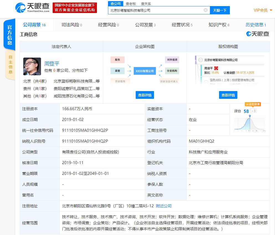Select the 查老板 search tab
The width and height of the screenshot is (275, 235).
point(131,4)
